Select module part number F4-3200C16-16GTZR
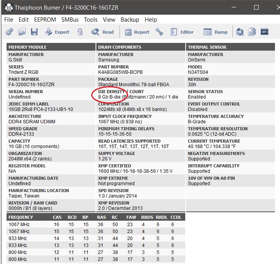 (31, 84)
